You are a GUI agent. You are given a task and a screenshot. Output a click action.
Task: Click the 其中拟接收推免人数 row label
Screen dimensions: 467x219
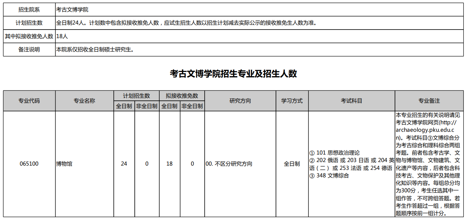(29, 36)
